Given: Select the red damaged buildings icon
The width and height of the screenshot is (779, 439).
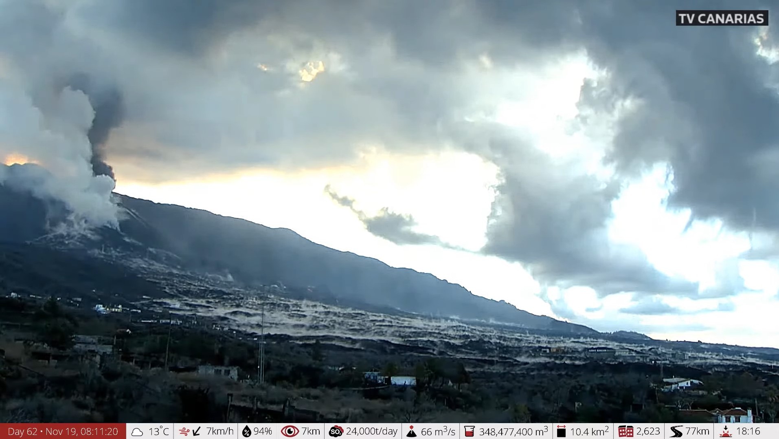Looking at the screenshot, I should point(625,432).
